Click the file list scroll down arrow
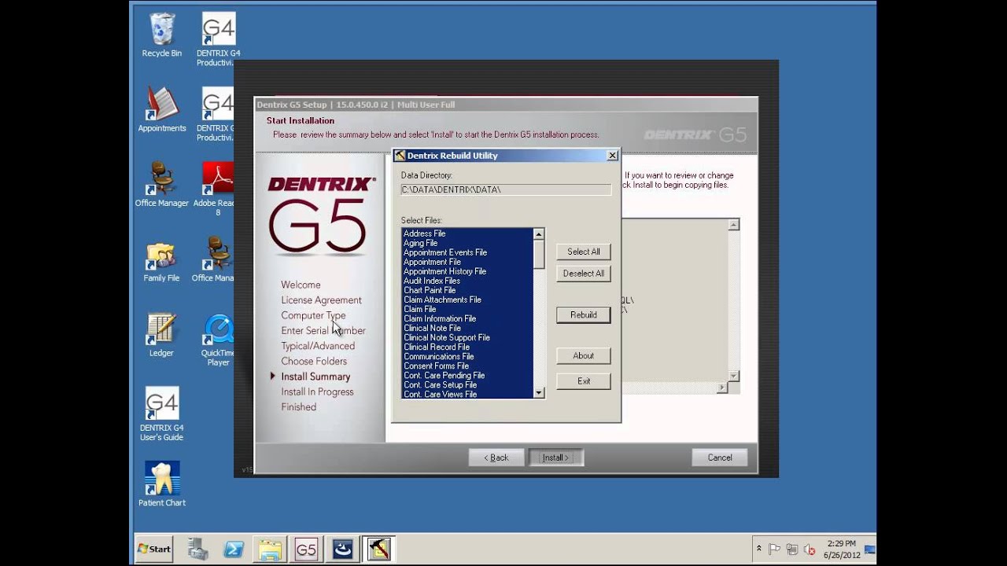 [539, 392]
